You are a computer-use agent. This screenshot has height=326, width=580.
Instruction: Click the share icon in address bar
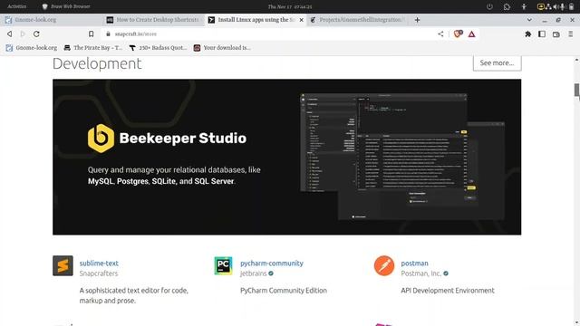coord(440,34)
